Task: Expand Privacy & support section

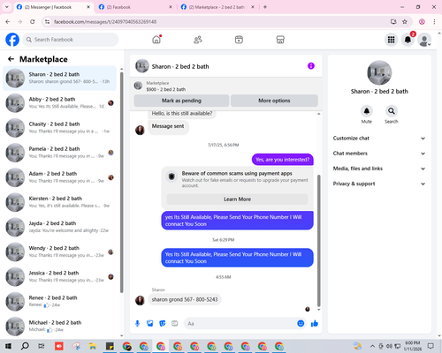Action: point(379,184)
